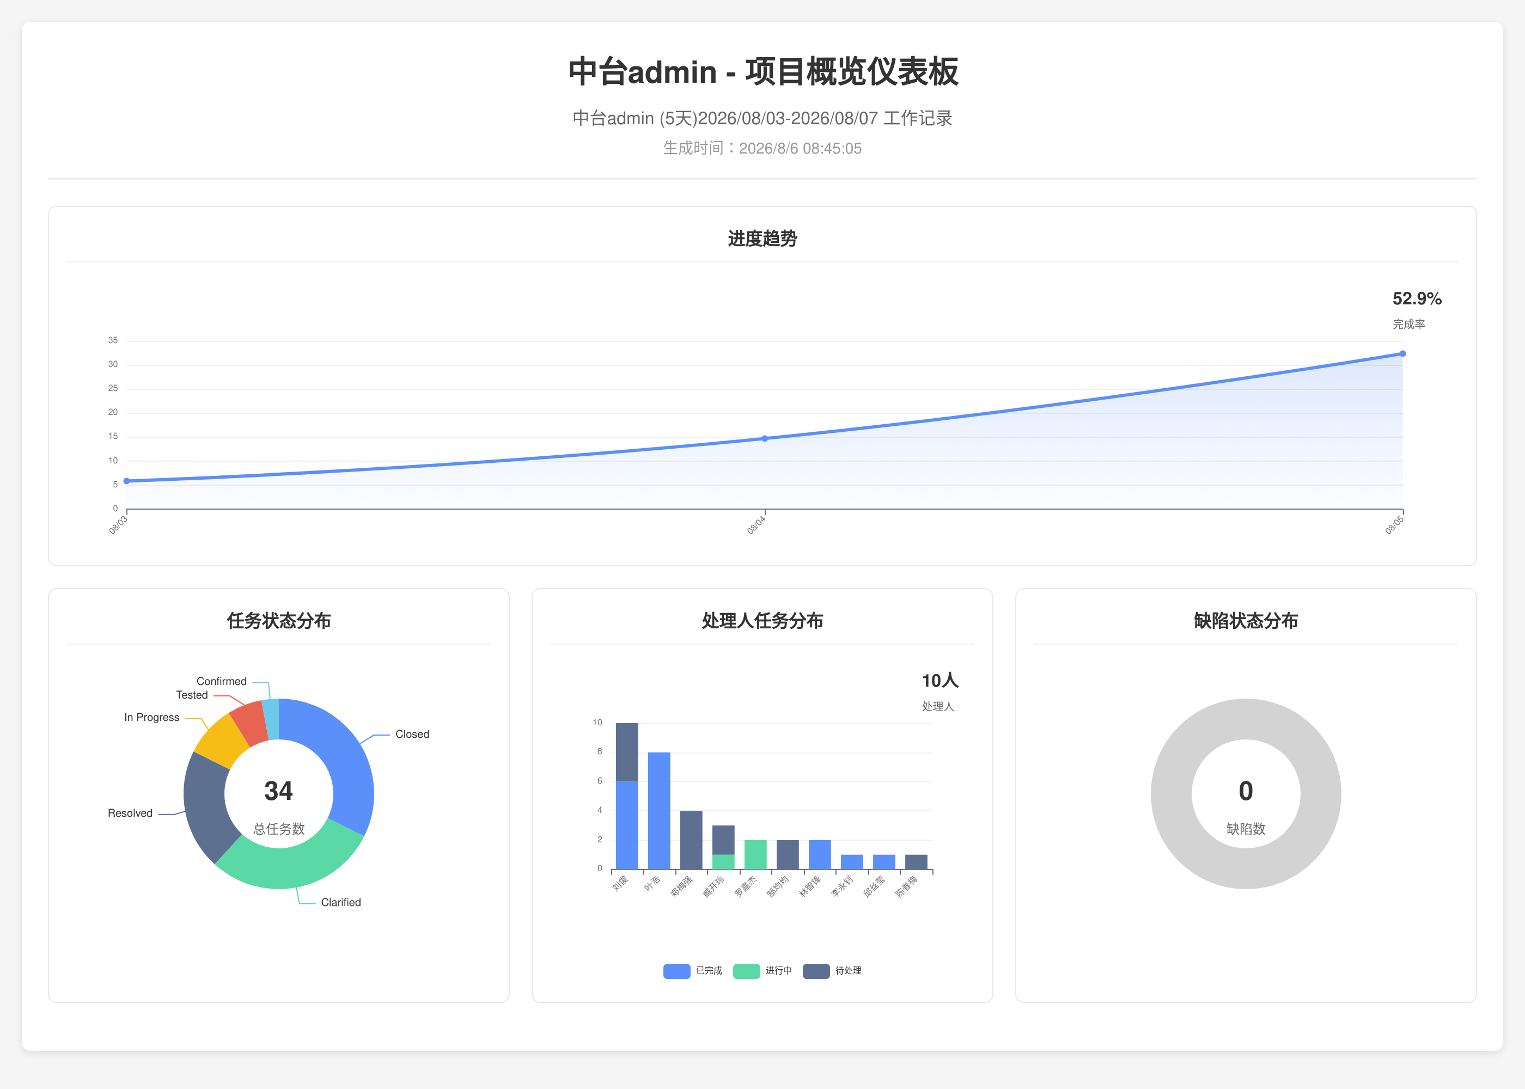This screenshot has width=1525, height=1089.
Task: Click the Confirmed label text
Action: (221, 681)
